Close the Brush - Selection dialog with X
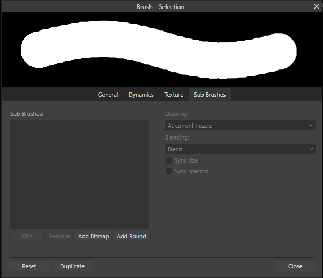The width and height of the screenshot is (323, 278). click(316, 6)
